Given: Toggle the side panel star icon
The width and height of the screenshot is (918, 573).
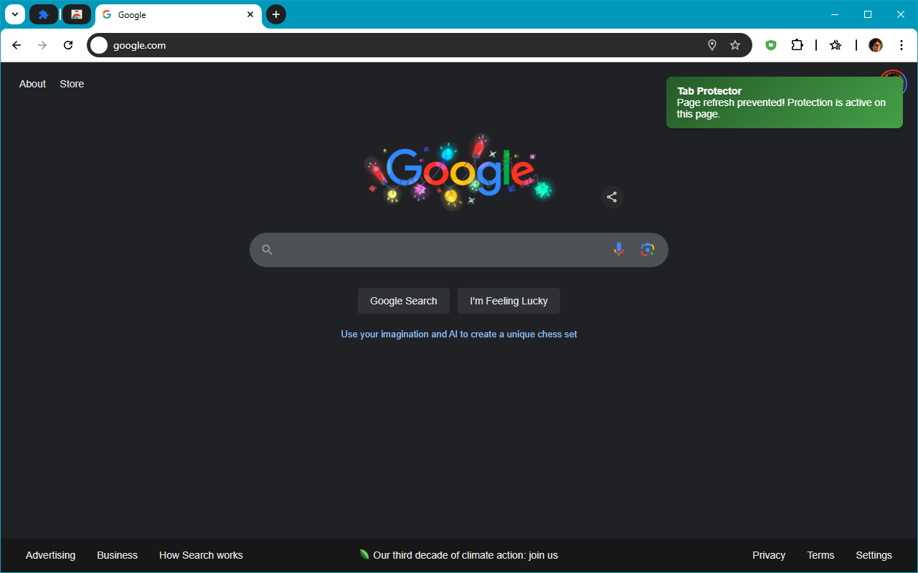Looking at the screenshot, I should pyautogui.click(x=835, y=44).
